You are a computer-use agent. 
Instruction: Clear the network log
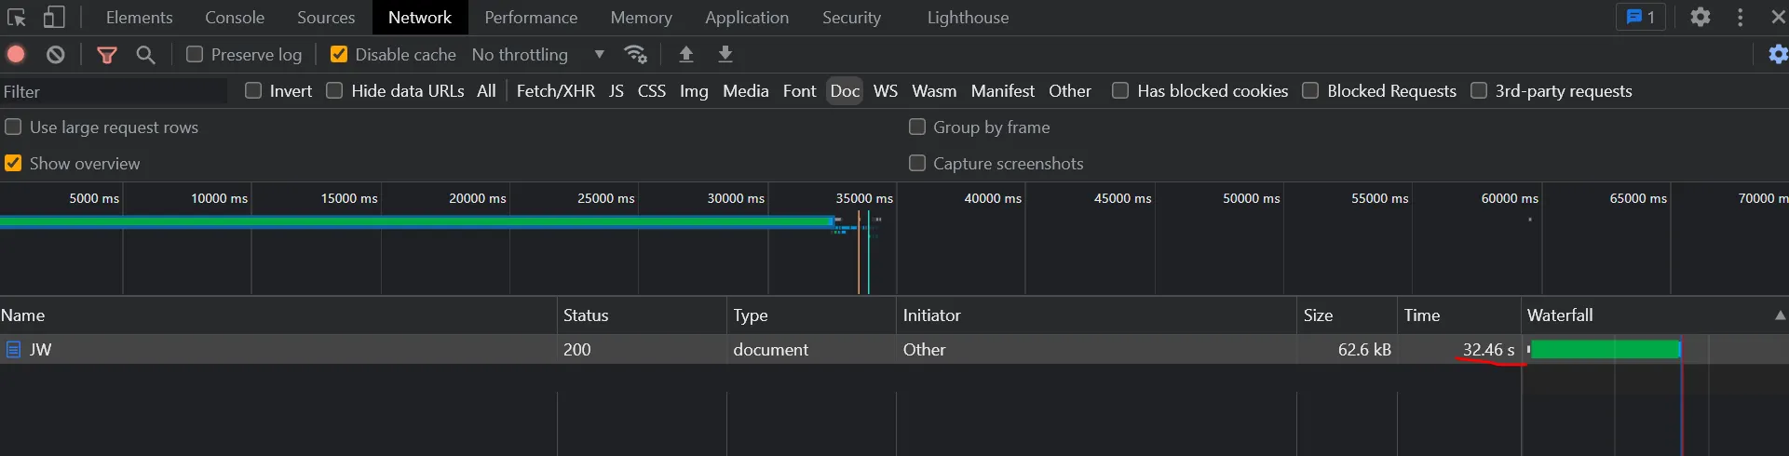tap(56, 55)
